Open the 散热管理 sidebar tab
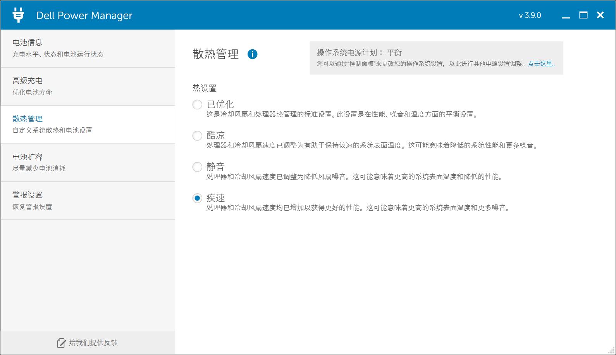This screenshot has height=355, width=616. (88, 125)
